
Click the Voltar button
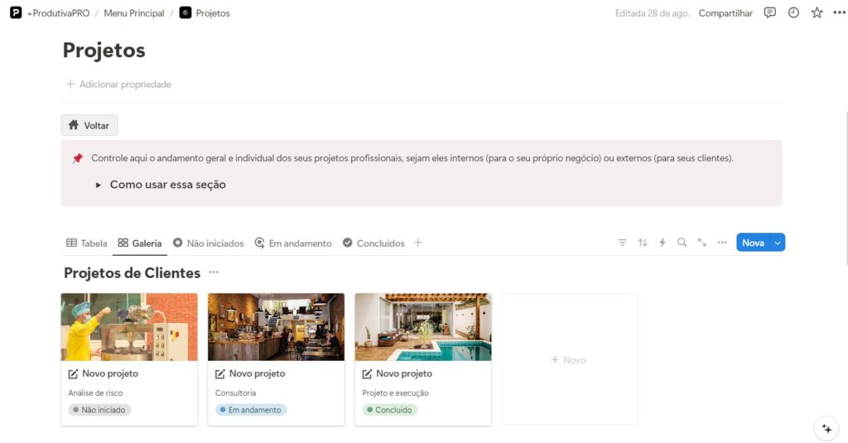89,126
